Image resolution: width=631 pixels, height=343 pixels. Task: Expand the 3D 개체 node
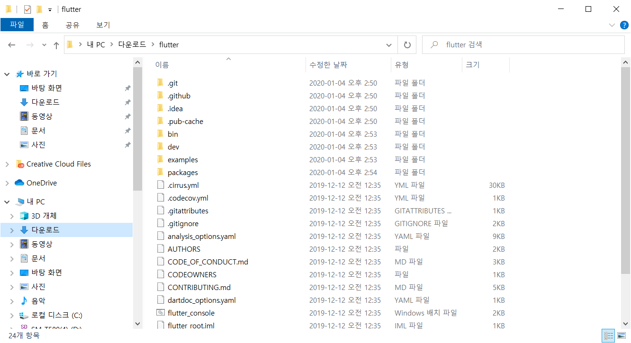13,216
